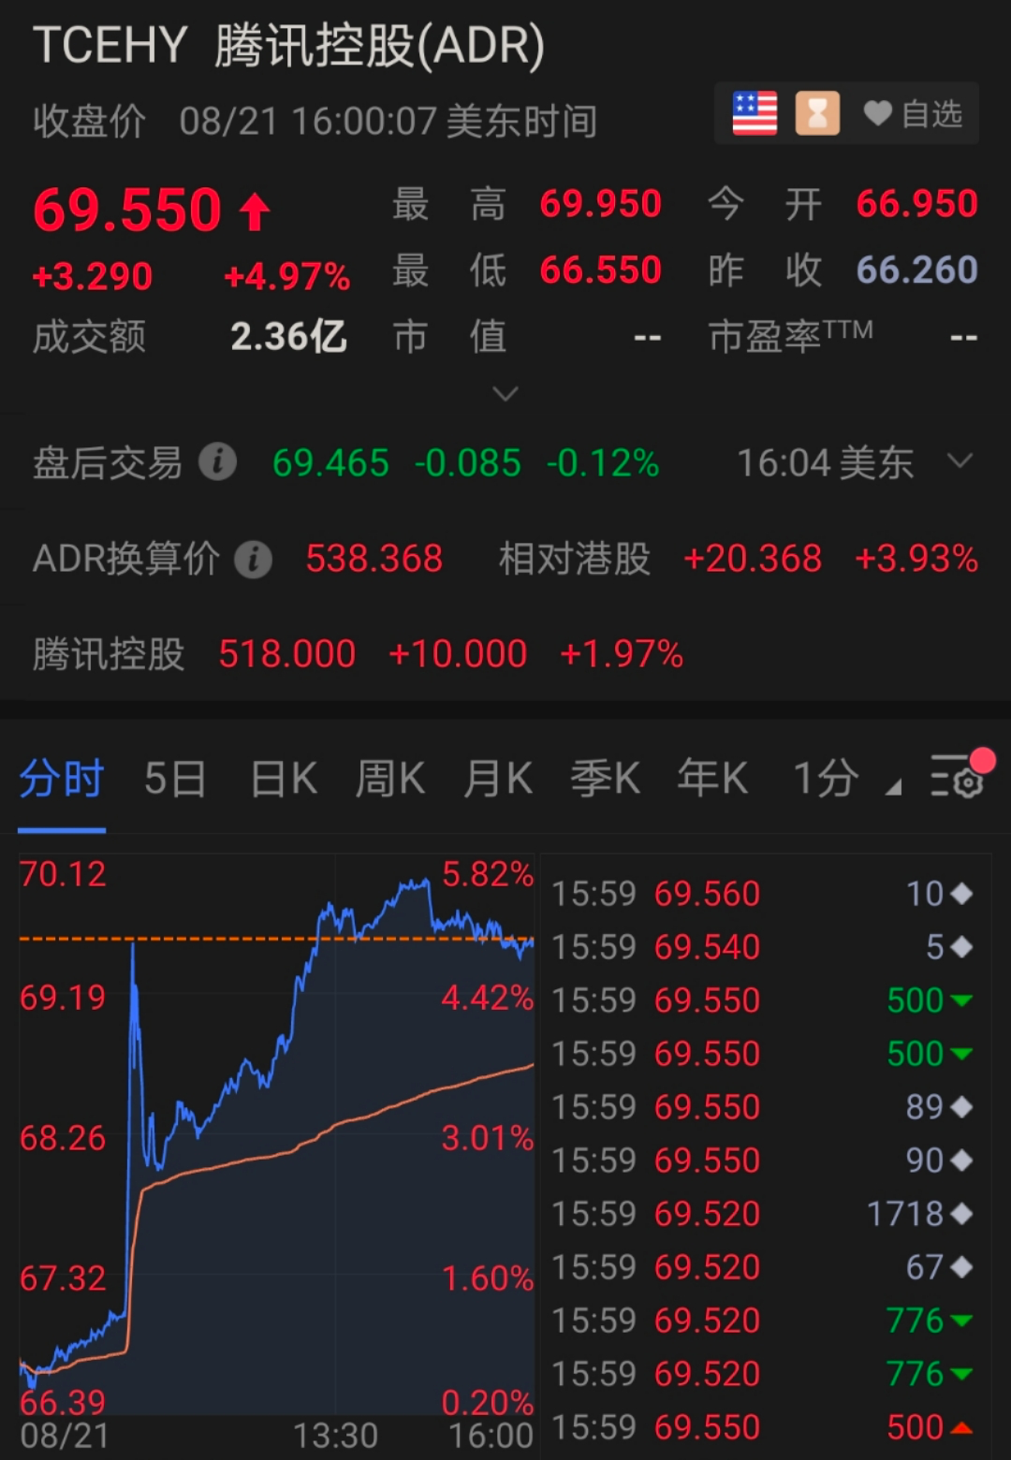Tap the 收盘价 08/21 16:00:07 timestamp

(315, 122)
